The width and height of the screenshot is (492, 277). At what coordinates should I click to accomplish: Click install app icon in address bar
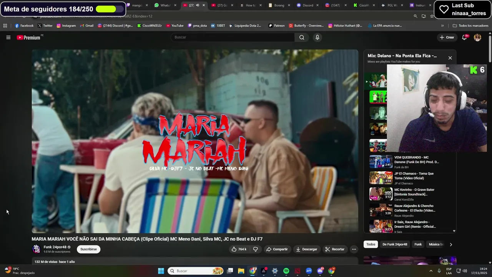point(424,16)
